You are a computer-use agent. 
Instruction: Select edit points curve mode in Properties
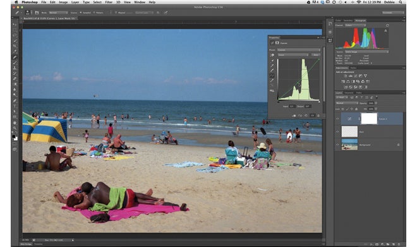[272, 75]
